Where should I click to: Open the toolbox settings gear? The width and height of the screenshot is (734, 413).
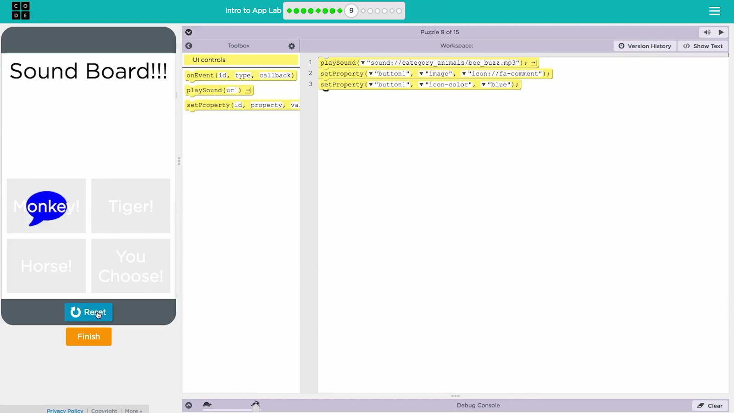[x=291, y=46]
